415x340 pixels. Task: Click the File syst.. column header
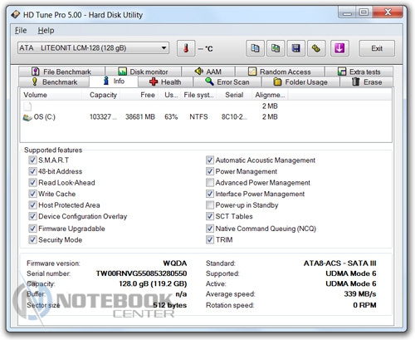(x=198, y=95)
